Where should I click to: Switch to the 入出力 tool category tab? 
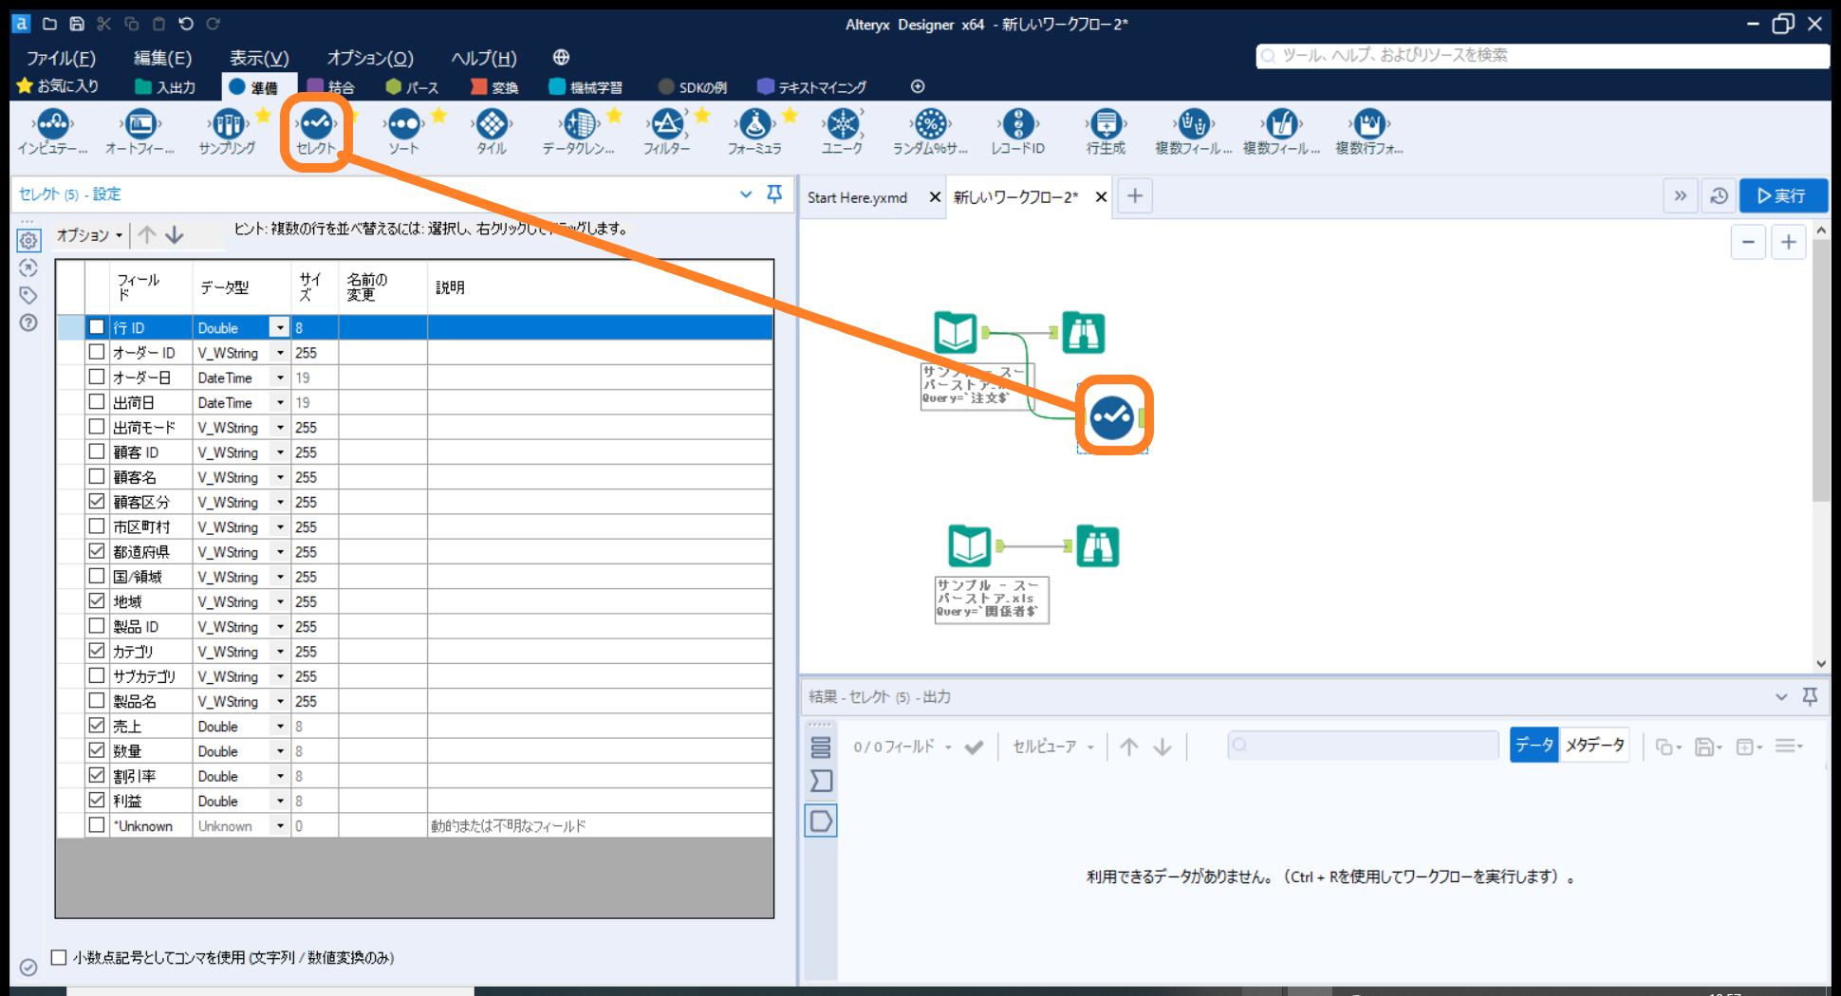(165, 87)
